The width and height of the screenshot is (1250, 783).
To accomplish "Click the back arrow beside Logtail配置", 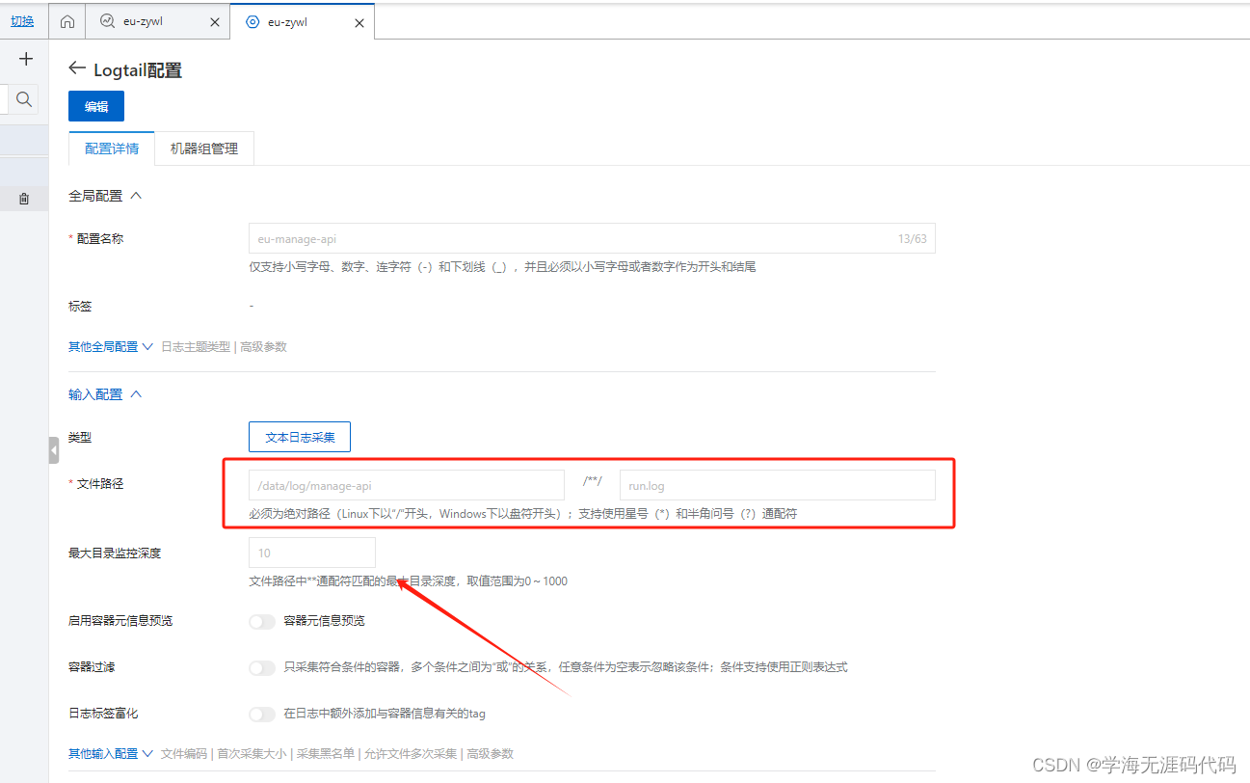I will [77, 68].
